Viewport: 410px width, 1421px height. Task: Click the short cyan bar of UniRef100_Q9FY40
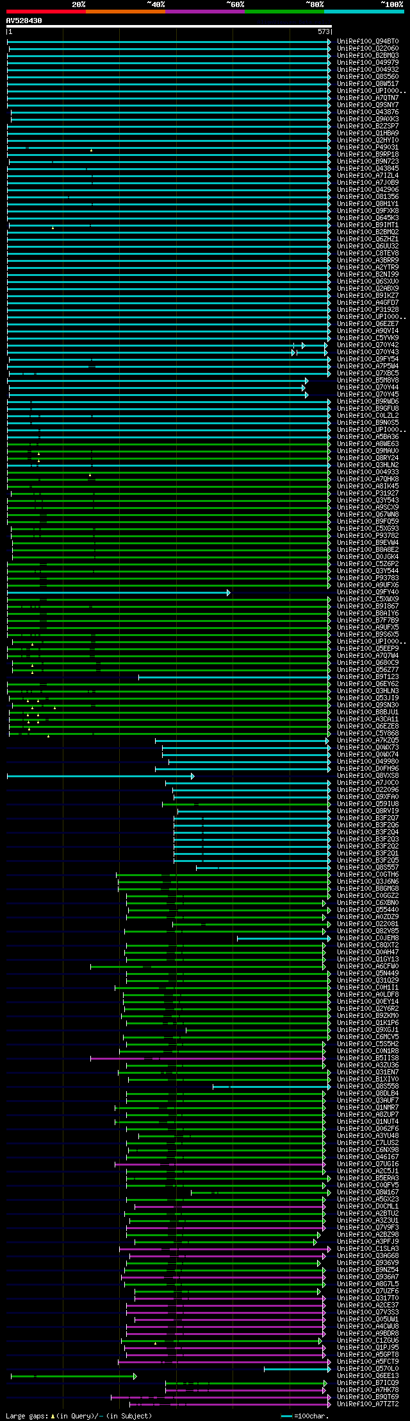click(119, 592)
